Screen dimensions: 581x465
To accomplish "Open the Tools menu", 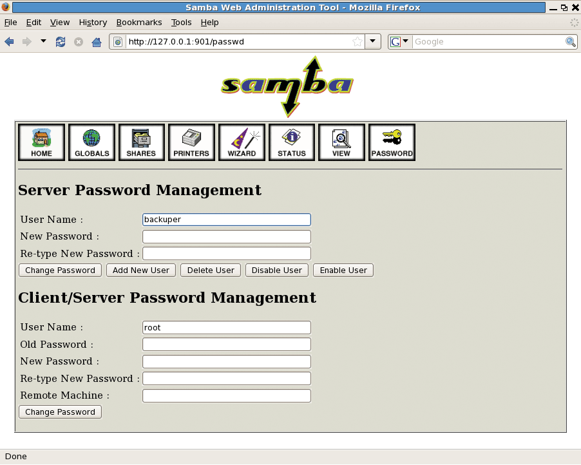I will point(181,23).
